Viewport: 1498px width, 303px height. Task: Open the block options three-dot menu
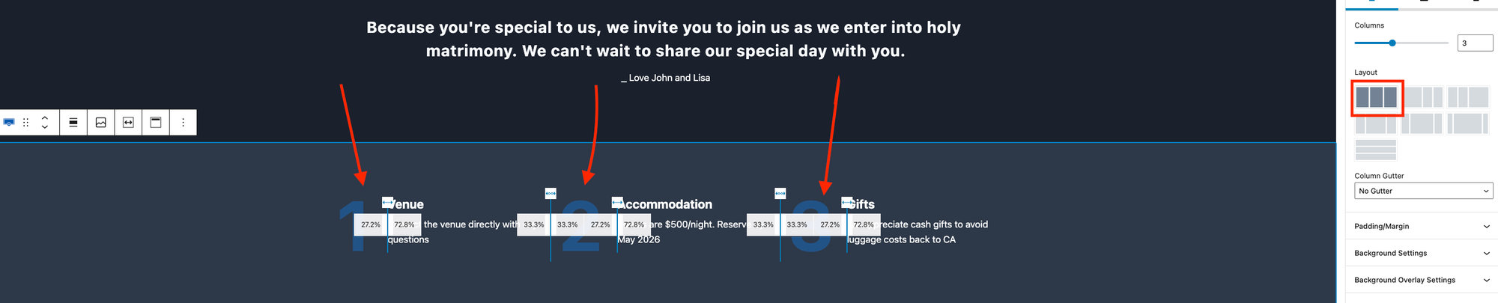183,122
